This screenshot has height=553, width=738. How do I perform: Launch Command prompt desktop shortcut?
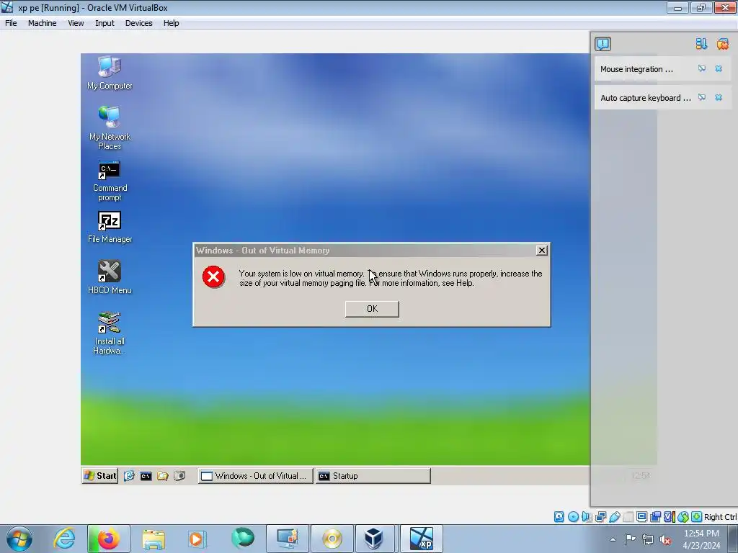(x=110, y=181)
